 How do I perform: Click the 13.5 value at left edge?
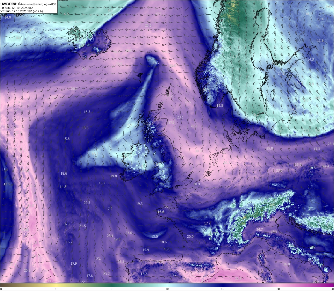point(7,184)
